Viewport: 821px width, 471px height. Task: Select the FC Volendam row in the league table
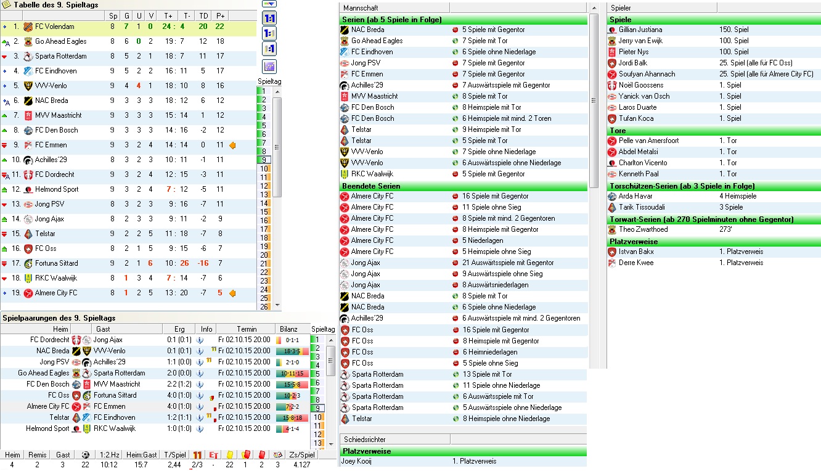click(x=128, y=27)
